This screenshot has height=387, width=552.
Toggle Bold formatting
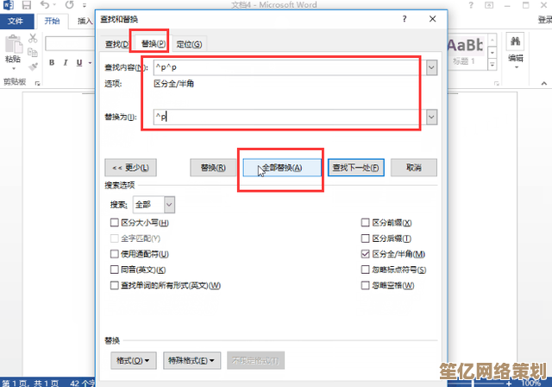(x=52, y=63)
